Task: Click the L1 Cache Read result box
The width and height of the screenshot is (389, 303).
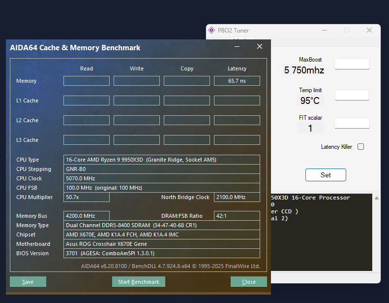Action: (x=87, y=101)
